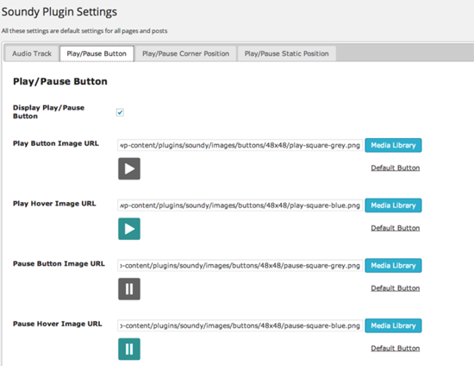Click the blue pause hover preview image
Image resolution: width=474 pixels, height=366 pixels.
[129, 349]
